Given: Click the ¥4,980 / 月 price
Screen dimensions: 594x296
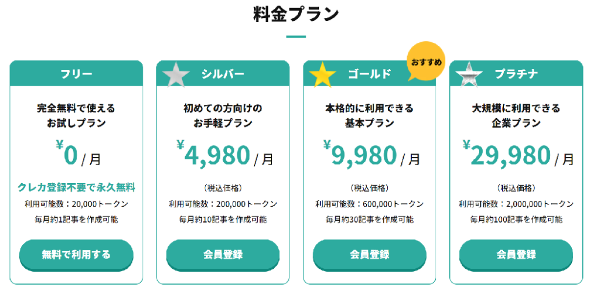Looking at the screenshot, I should coord(224,154).
